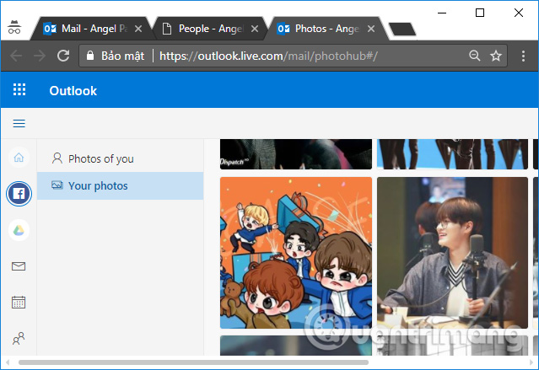This screenshot has height=370, width=539.
Task: Open the Home icon in sidebar
Action: tap(19, 158)
